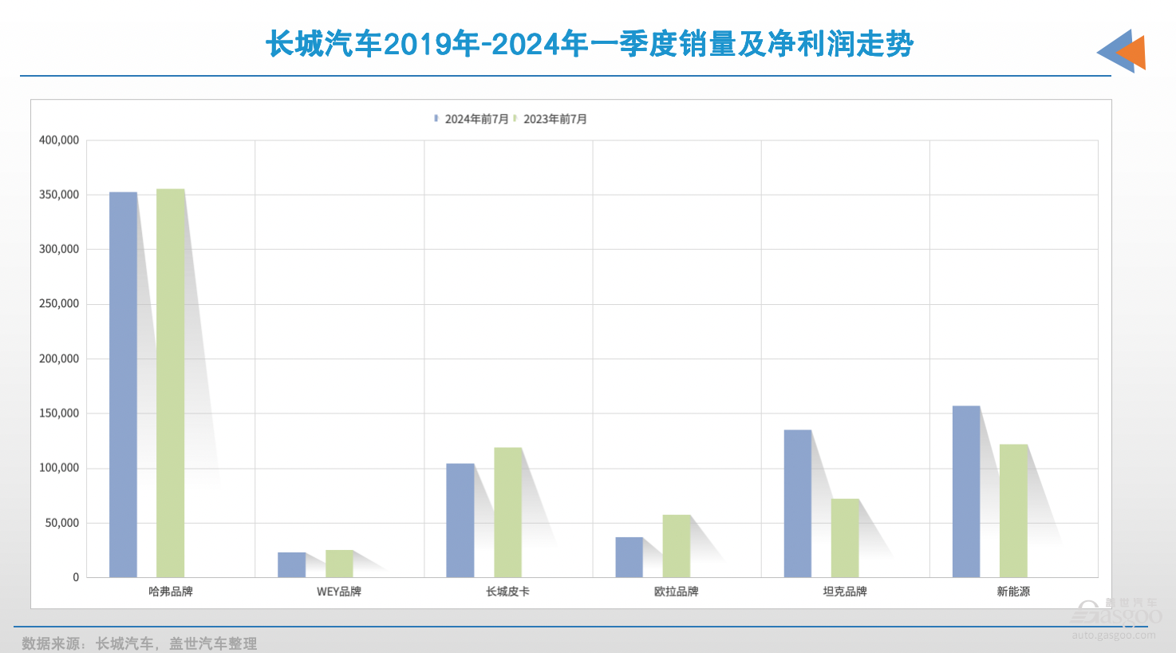Select the blue WEY品牌 bar
Image resolution: width=1176 pixels, height=653 pixels.
pos(292,564)
